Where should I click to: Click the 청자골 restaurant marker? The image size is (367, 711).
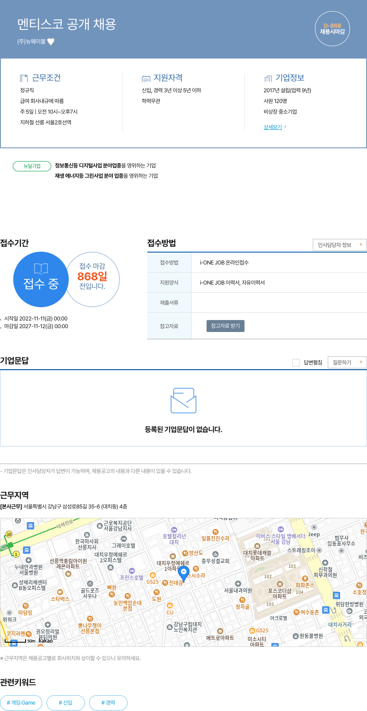click(x=242, y=600)
